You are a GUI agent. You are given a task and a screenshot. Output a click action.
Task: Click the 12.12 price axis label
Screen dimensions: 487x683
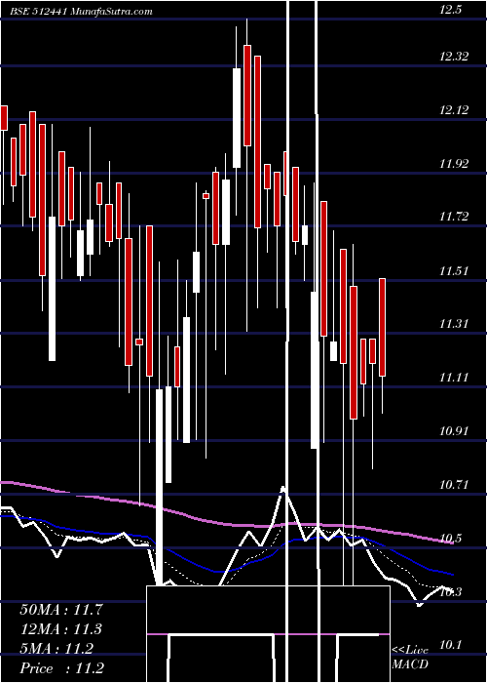[x=454, y=109]
